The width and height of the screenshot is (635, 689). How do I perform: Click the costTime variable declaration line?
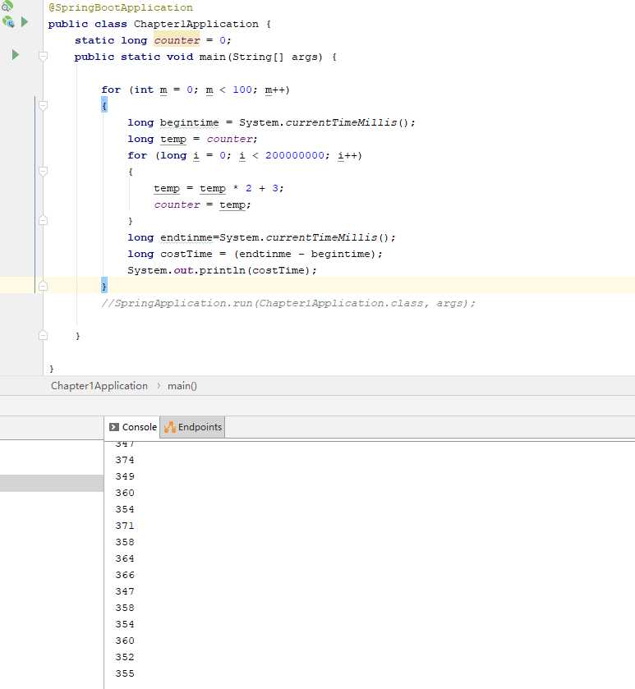[255, 254]
